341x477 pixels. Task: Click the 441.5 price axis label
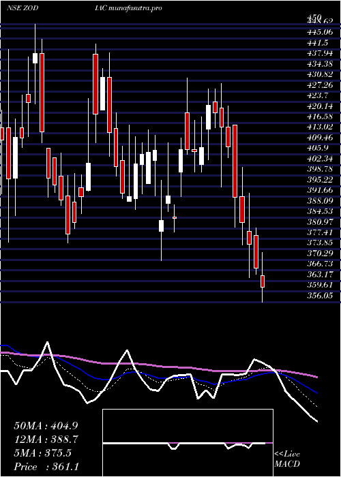(x=317, y=43)
